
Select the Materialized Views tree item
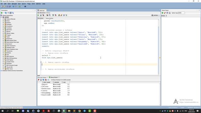click(x=11, y=40)
